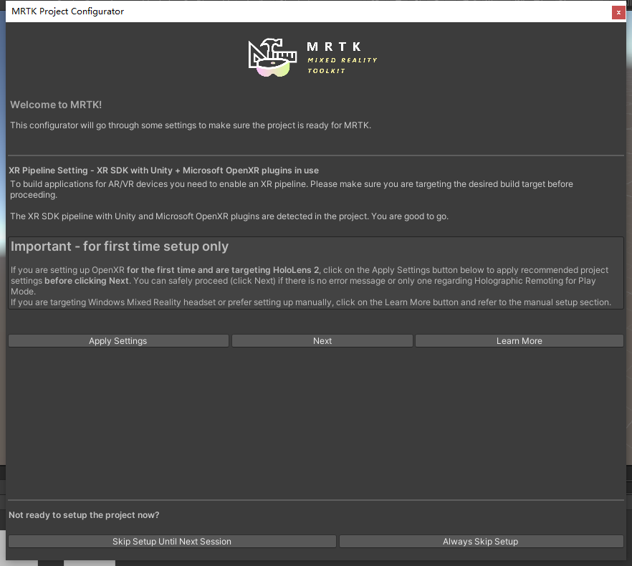632x566 pixels.
Task: Close the MRTK Project Configurator window
Action: (x=618, y=12)
